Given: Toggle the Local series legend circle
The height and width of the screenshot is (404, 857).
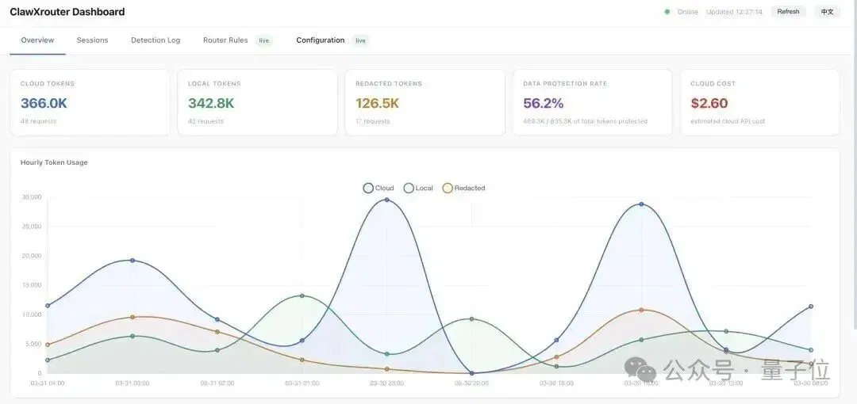Looking at the screenshot, I should coord(409,188).
